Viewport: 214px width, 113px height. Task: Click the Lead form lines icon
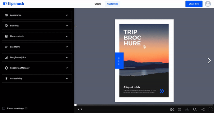[x=6, y=47]
